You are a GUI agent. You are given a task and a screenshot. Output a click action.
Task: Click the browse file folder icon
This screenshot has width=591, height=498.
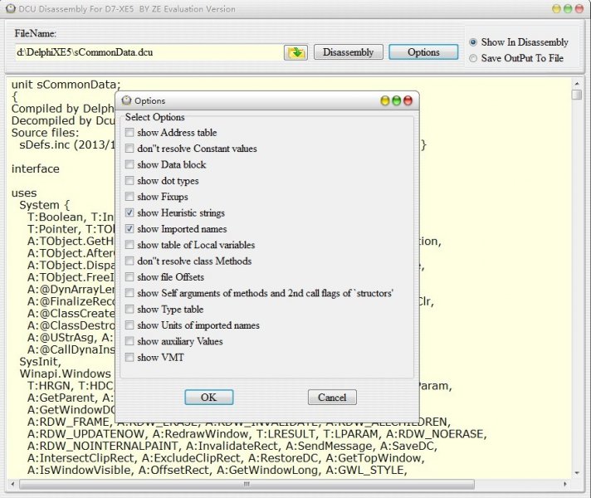295,52
